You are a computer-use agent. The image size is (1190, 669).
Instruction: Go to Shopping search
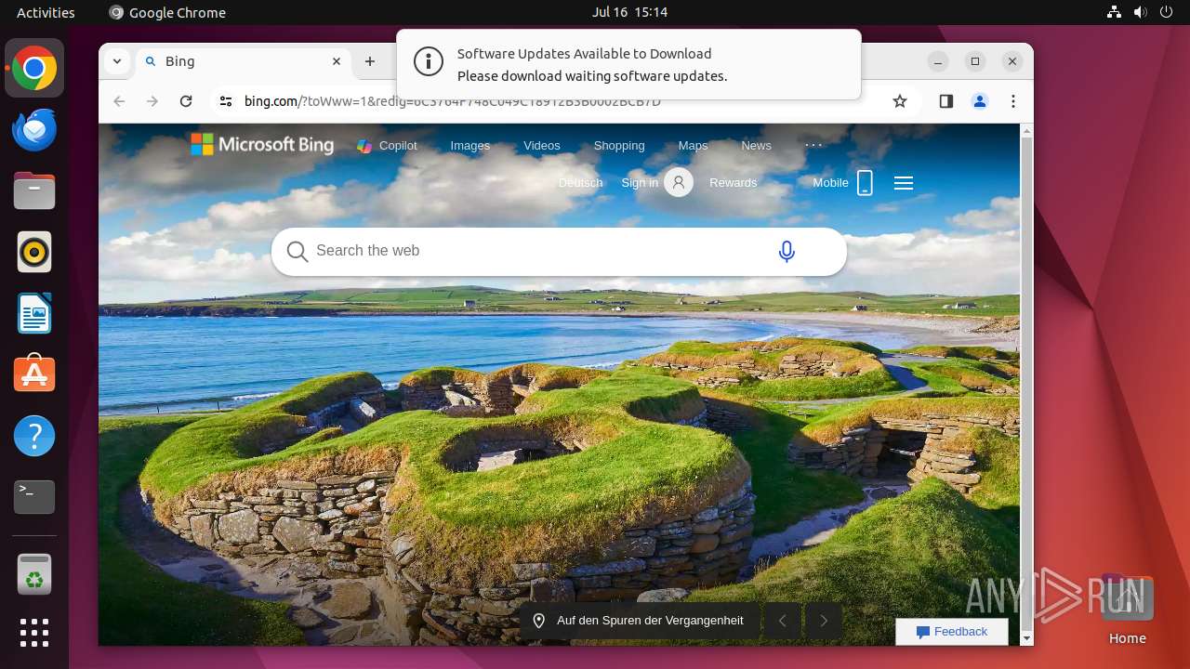[619, 146]
